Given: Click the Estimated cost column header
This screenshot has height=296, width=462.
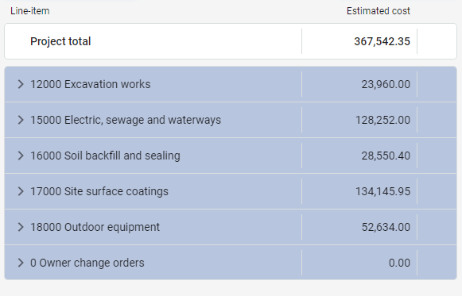Looking at the screenshot, I should click(x=378, y=11).
